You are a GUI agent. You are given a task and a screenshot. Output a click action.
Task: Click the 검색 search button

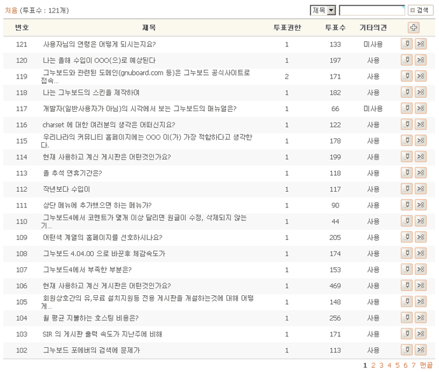[421, 10]
